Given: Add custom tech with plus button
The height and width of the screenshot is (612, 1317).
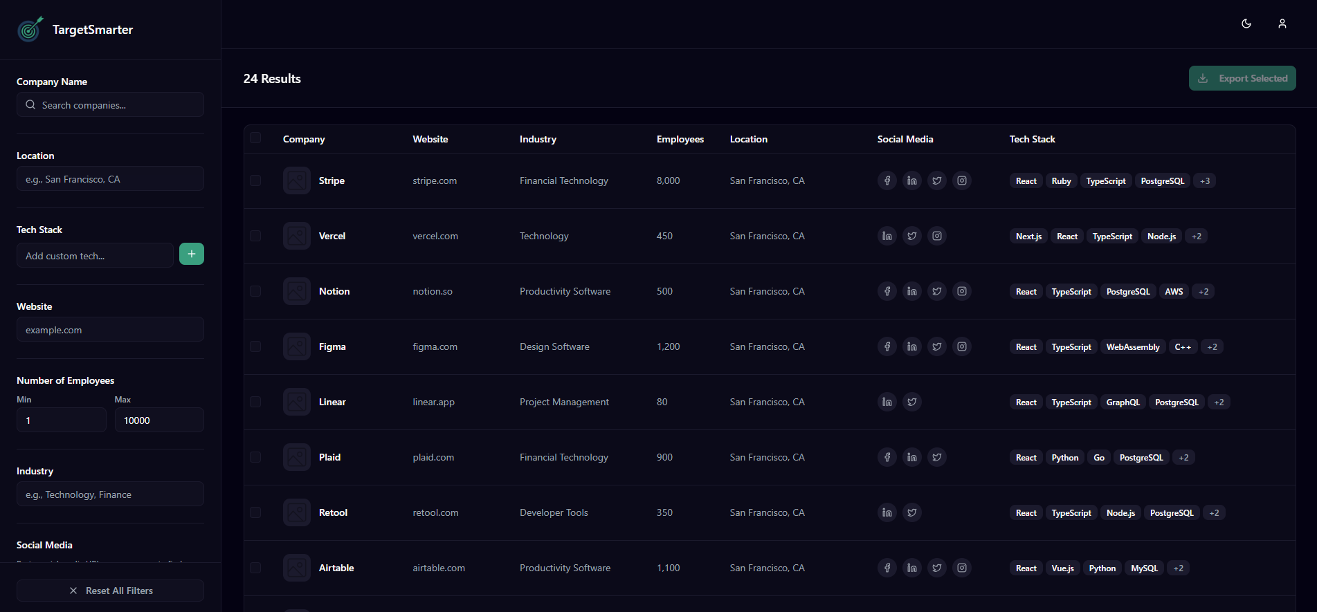Looking at the screenshot, I should pyautogui.click(x=192, y=254).
